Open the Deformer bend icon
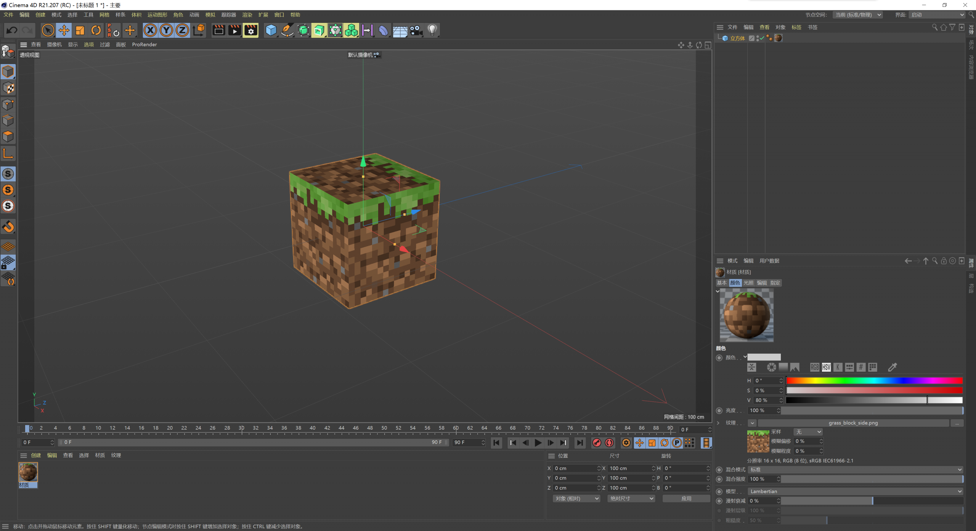This screenshot has height=531, width=976. (x=383, y=30)
